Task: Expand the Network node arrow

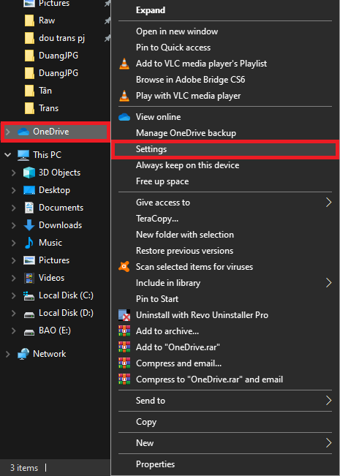Action: tap(8, 354)
